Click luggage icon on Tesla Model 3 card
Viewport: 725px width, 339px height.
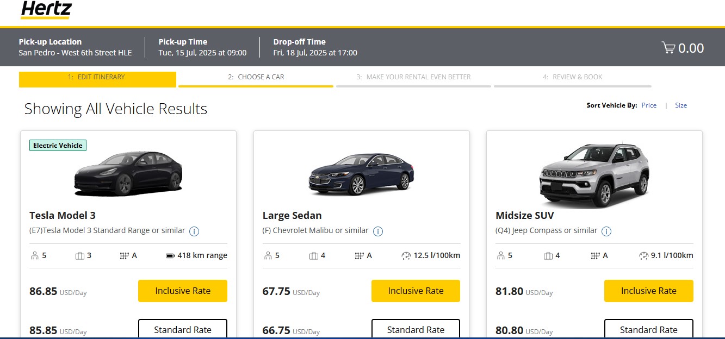[80, 256]
